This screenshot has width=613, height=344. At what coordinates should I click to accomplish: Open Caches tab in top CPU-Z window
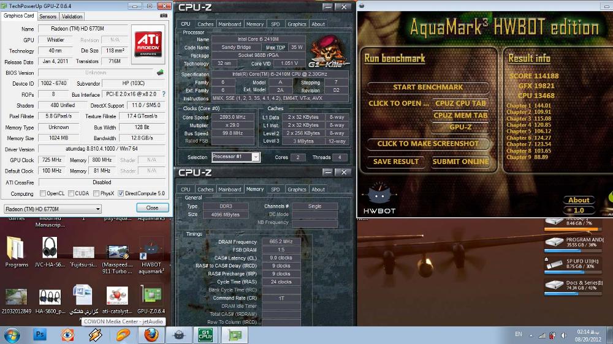pos(205,24)
